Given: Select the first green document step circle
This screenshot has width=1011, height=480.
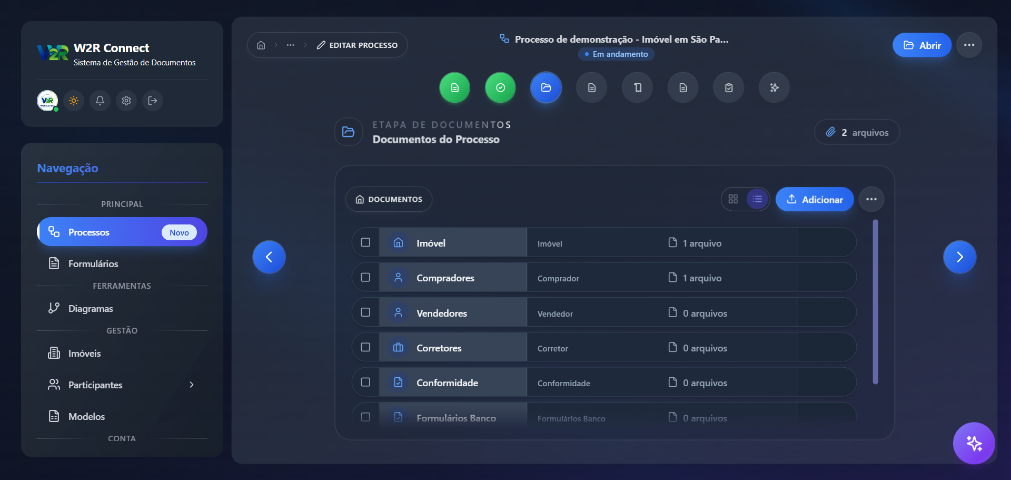Looking at the screenshot, I should click(455, 88).
